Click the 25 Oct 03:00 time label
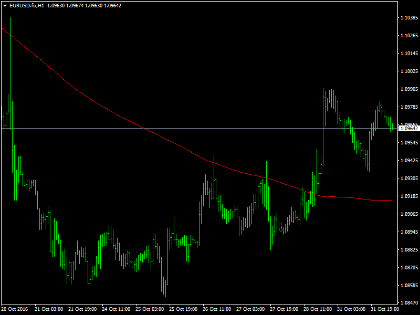The width and height of the screenshot is (420, 315). 150,309
